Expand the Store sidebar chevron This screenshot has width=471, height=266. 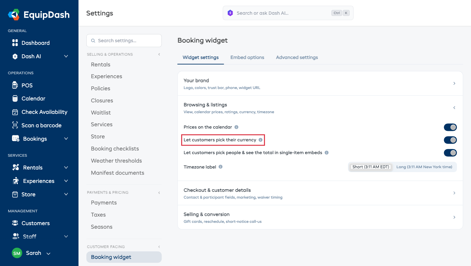(66, 194)
